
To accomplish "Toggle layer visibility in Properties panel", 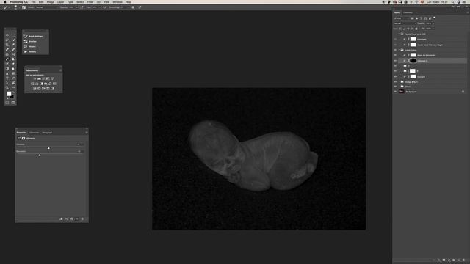I will pyautogui.click(x=77, y=219).
